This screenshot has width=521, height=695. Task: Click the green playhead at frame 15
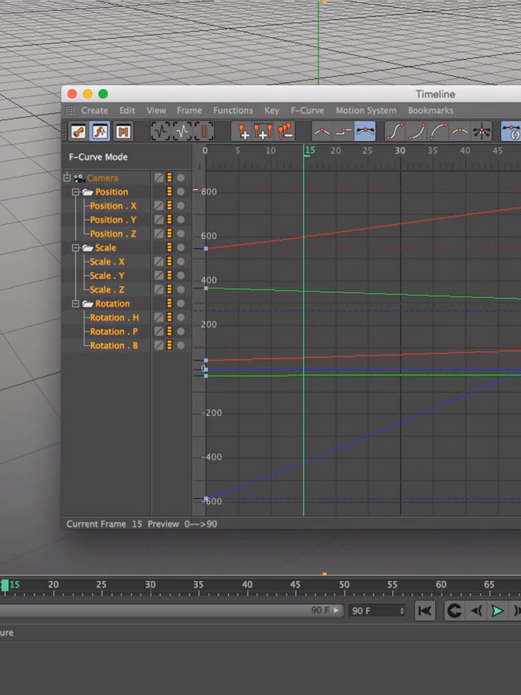coord(5,585)
